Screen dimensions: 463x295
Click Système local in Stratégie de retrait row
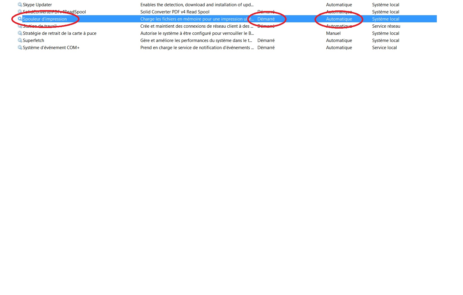pos(386,33)
